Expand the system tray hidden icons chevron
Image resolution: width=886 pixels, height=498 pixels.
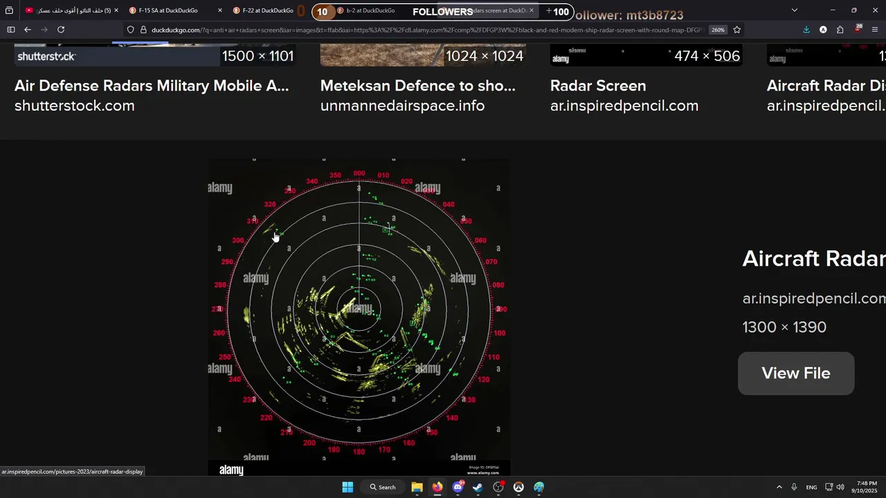(x=779, y=487)
